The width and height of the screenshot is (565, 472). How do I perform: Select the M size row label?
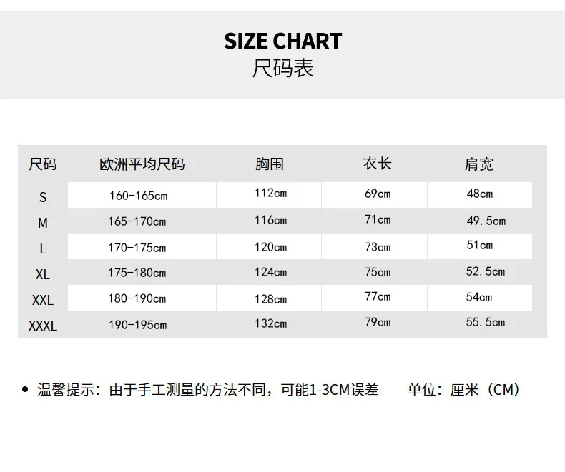click(x=43, y=223)
